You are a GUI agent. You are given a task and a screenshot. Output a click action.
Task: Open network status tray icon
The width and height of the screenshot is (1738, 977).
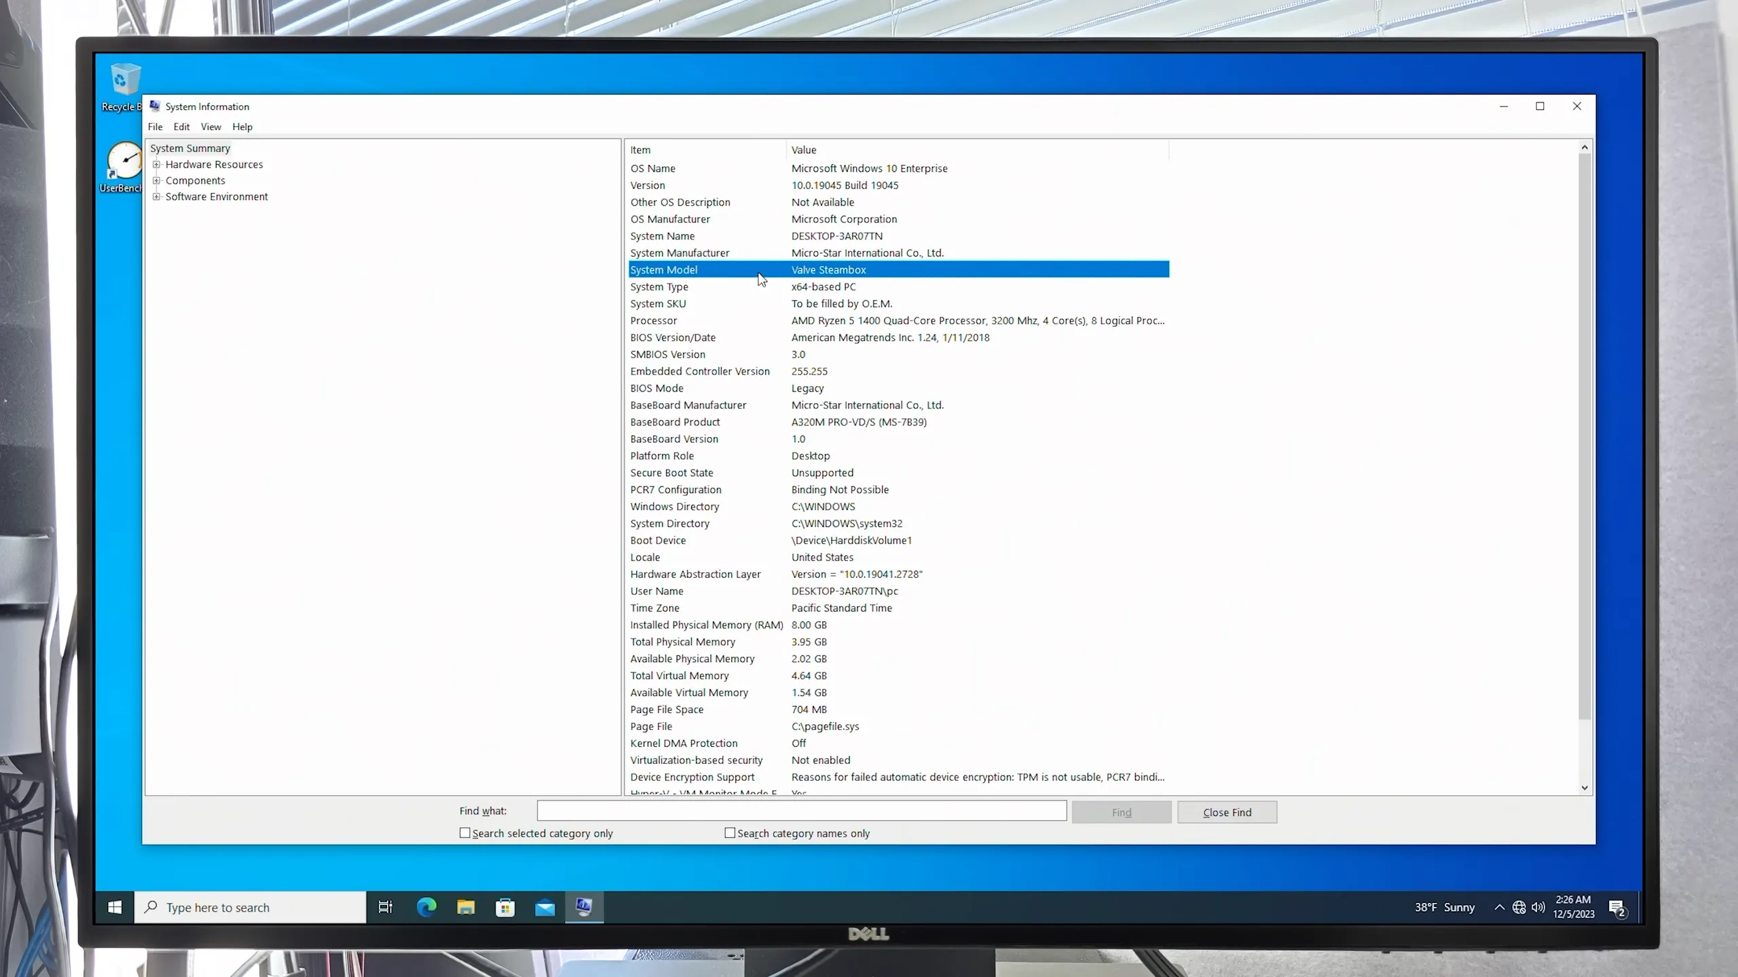coord(1519,907)
